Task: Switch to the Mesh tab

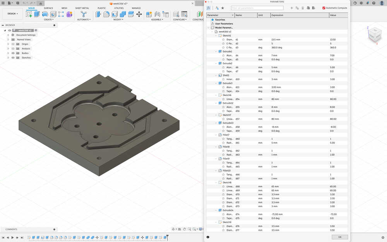Action: [64, 8]
